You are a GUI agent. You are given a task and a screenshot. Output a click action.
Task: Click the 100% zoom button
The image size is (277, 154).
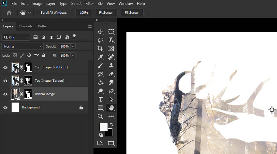click(84, 12)
